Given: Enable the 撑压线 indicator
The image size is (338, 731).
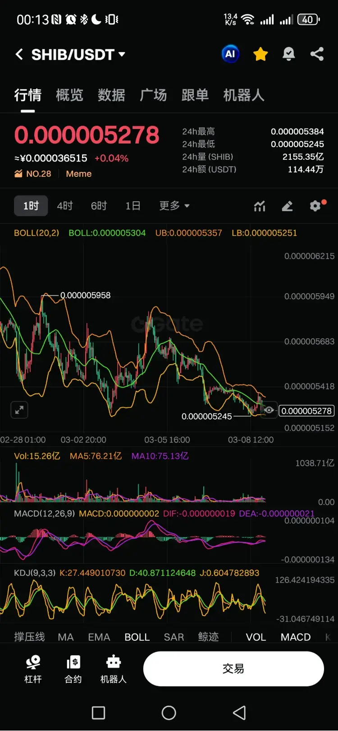Looking at the screenshot, I should [x=29, y=637].
